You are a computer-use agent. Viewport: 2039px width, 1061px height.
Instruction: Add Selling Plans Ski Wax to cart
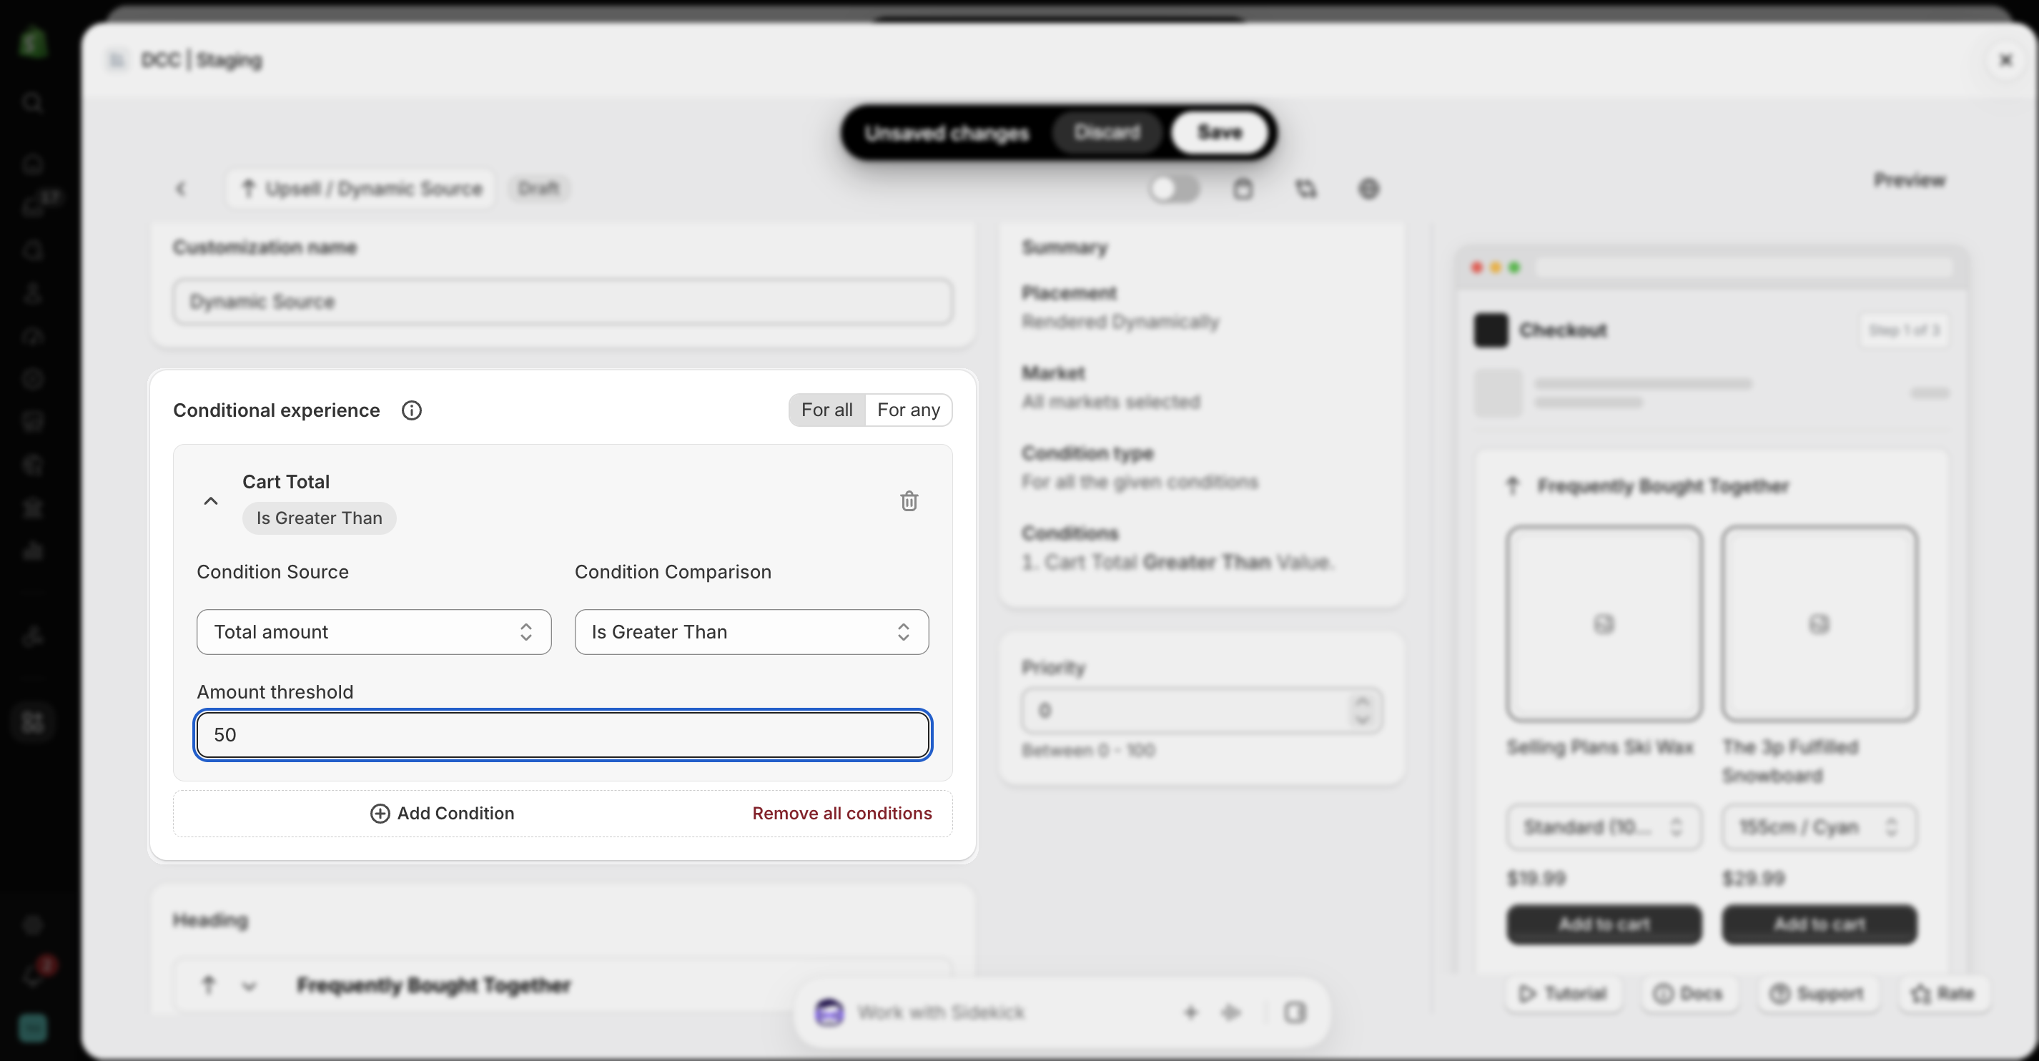point(1604,924)
